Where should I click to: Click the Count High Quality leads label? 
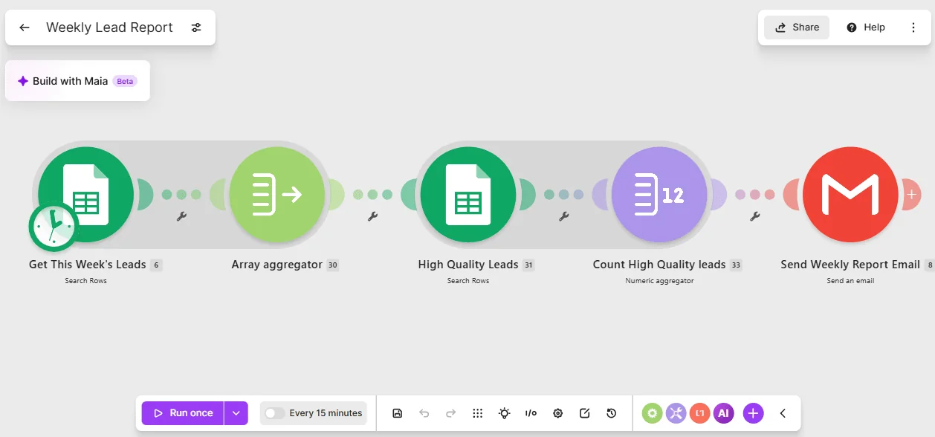(x=659, y=265)
